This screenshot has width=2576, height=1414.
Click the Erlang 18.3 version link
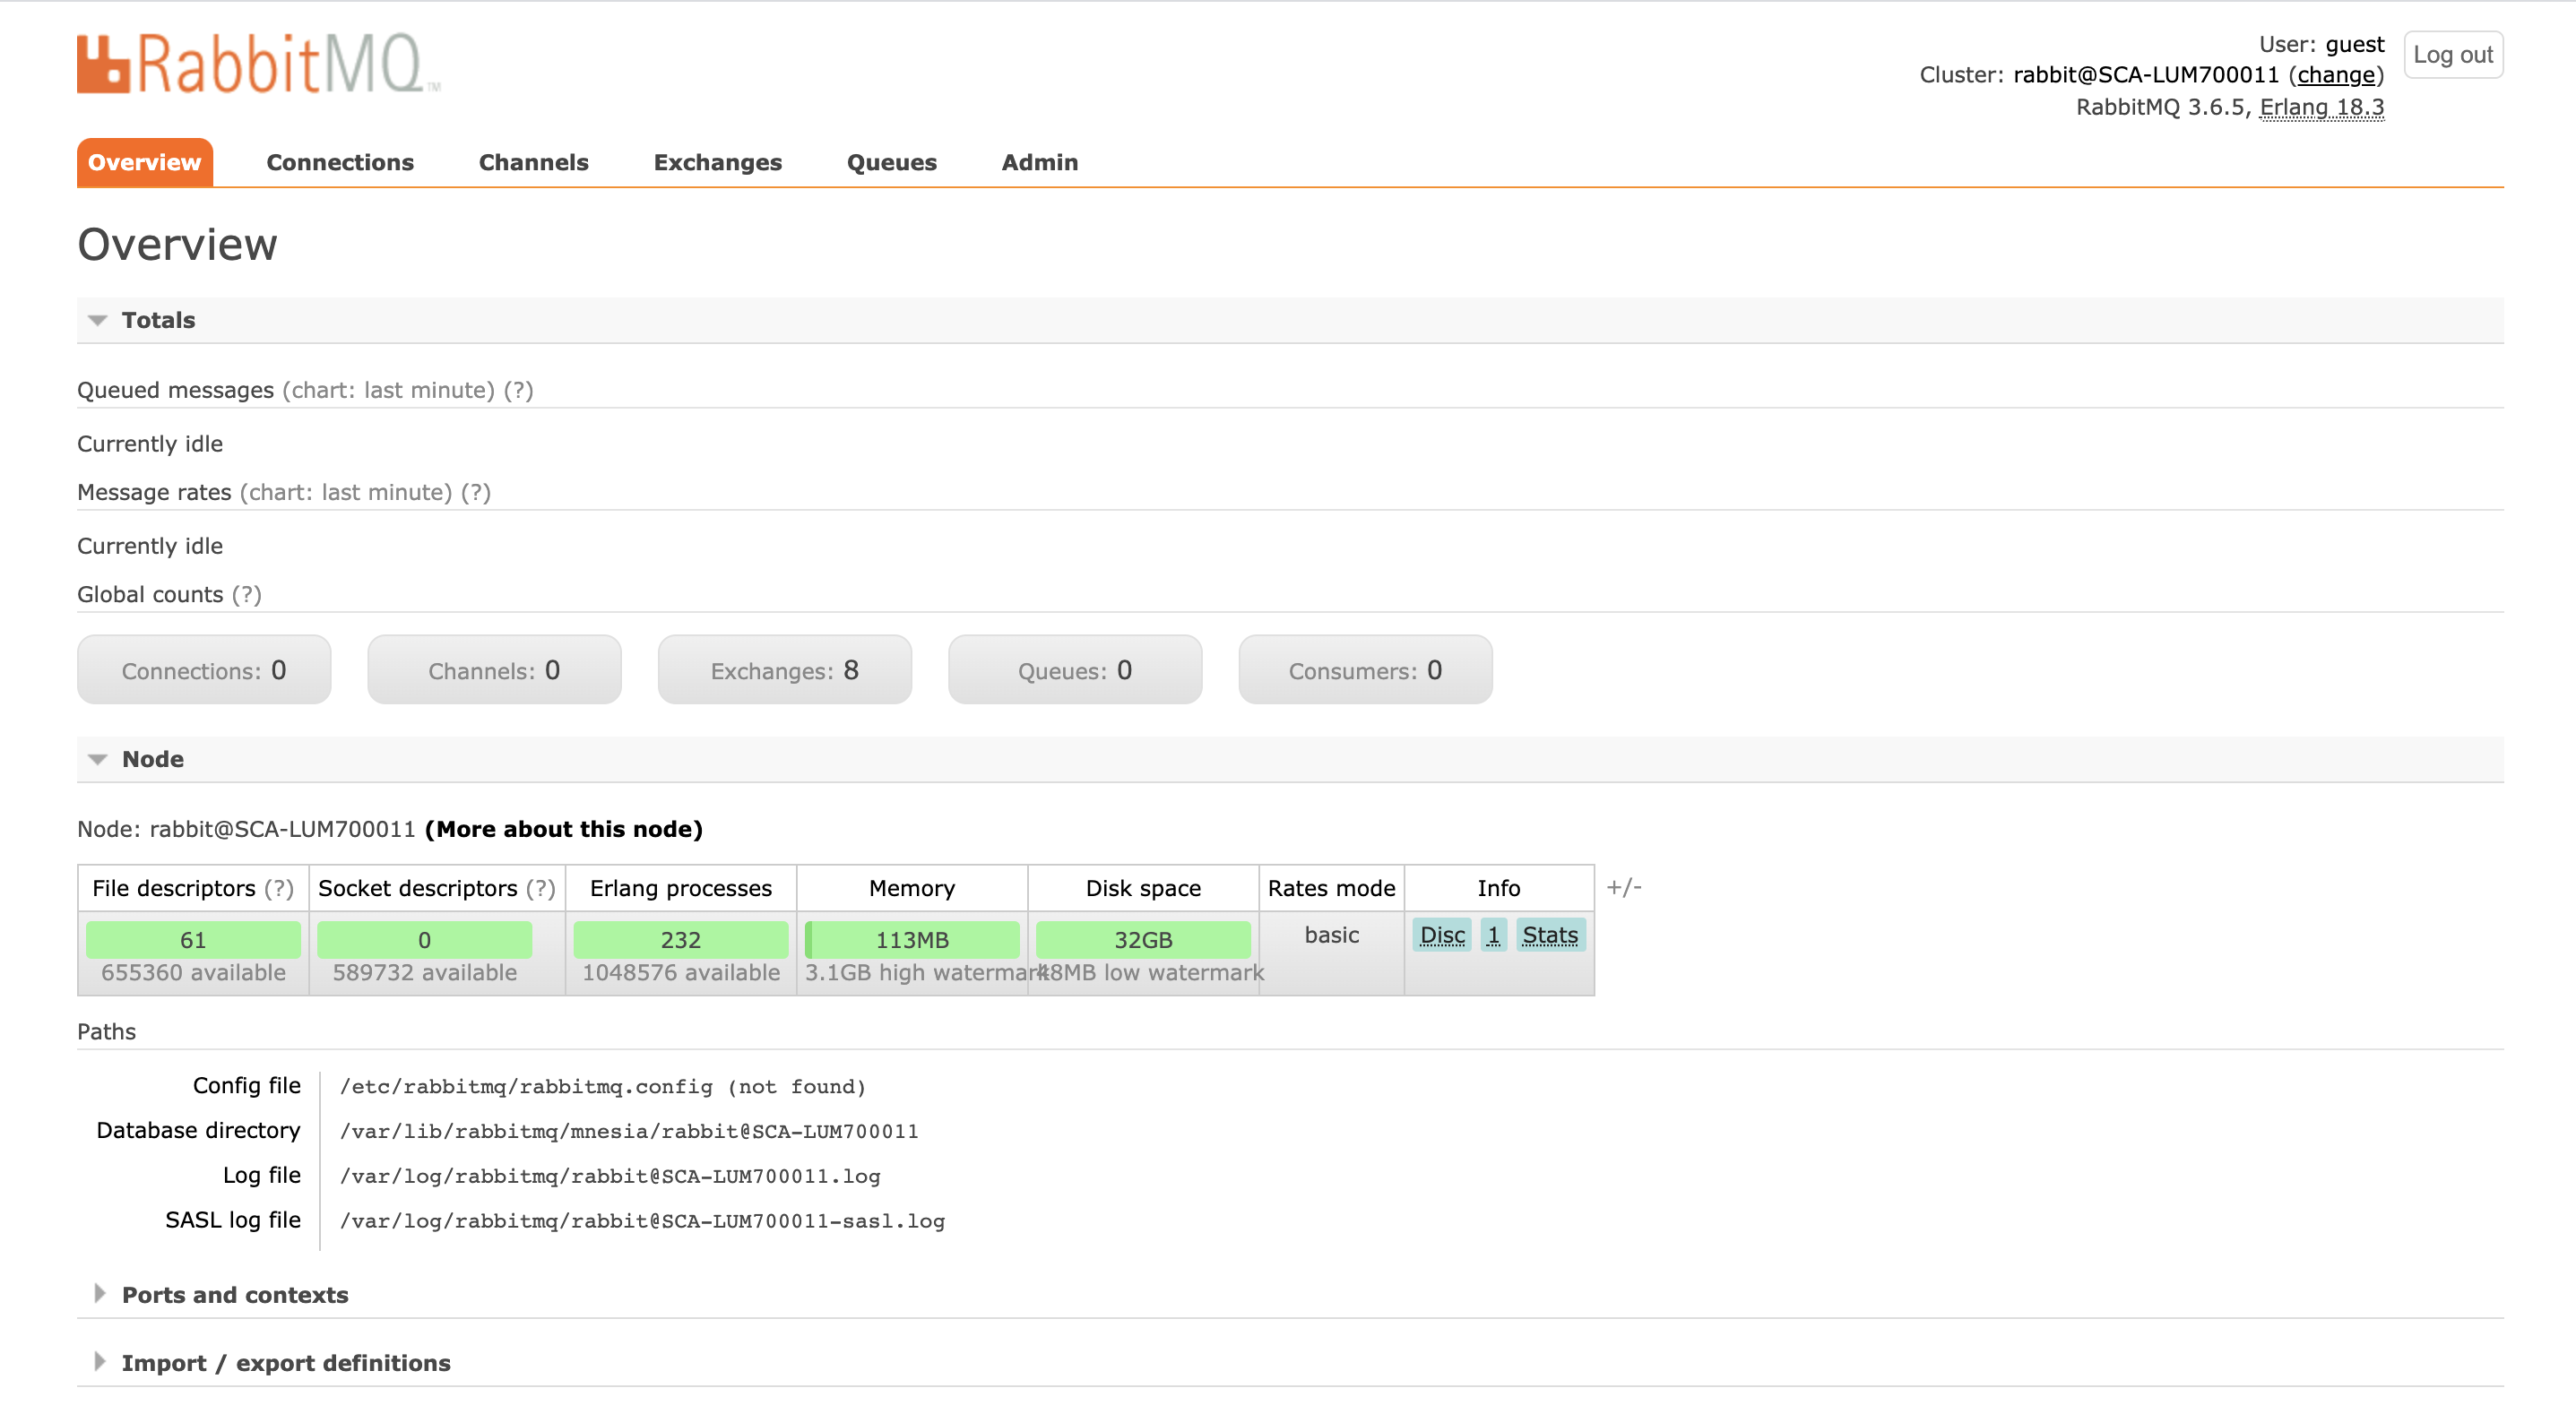click(2321, 107)
